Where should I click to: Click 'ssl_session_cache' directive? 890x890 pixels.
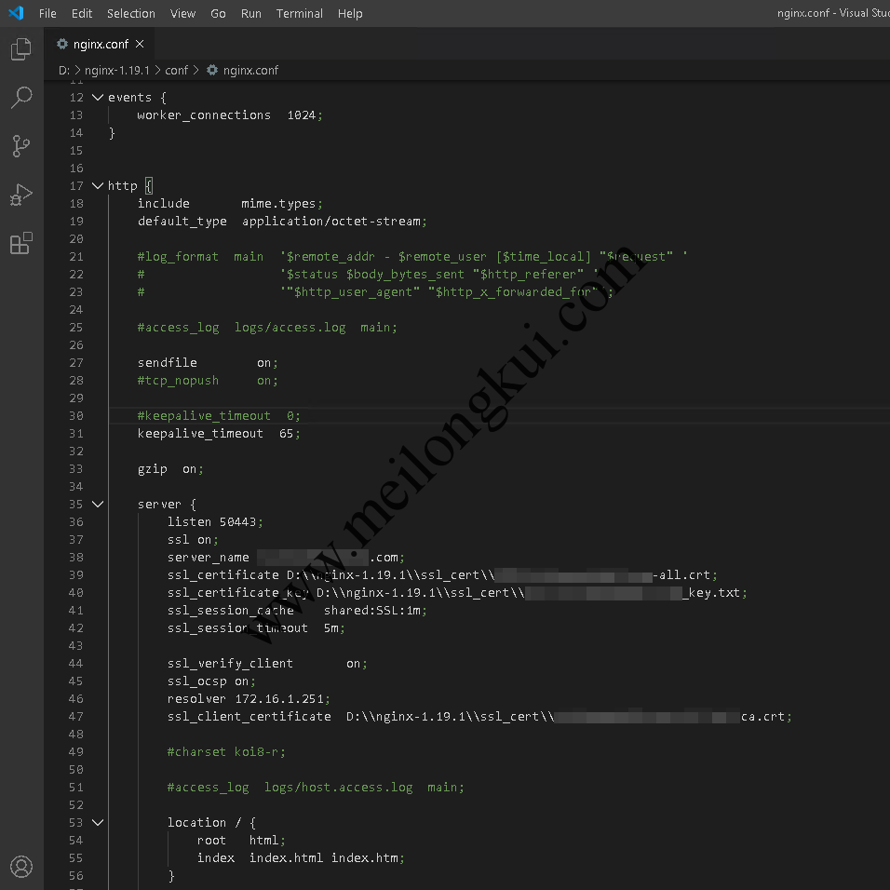[x=231, y=610]
